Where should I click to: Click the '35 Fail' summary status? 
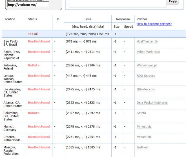tap(32, 34)
